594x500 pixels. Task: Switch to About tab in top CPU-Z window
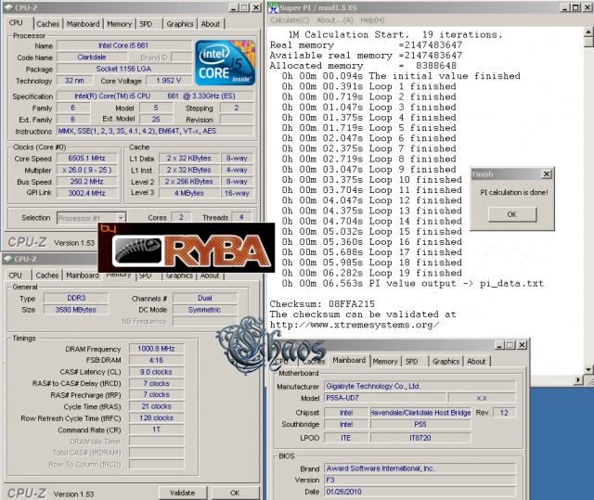[212, 24]
